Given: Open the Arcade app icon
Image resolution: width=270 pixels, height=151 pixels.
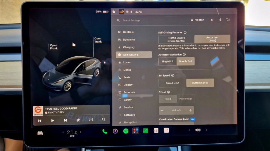Looking at the screenshot, I should coord(136,131).
